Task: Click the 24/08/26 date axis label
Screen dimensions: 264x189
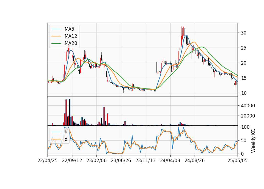Action: coord(195,161)
